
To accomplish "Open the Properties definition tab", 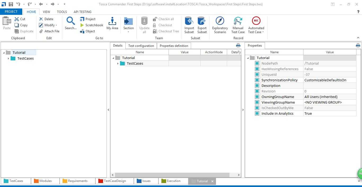I will click(174, 46).
